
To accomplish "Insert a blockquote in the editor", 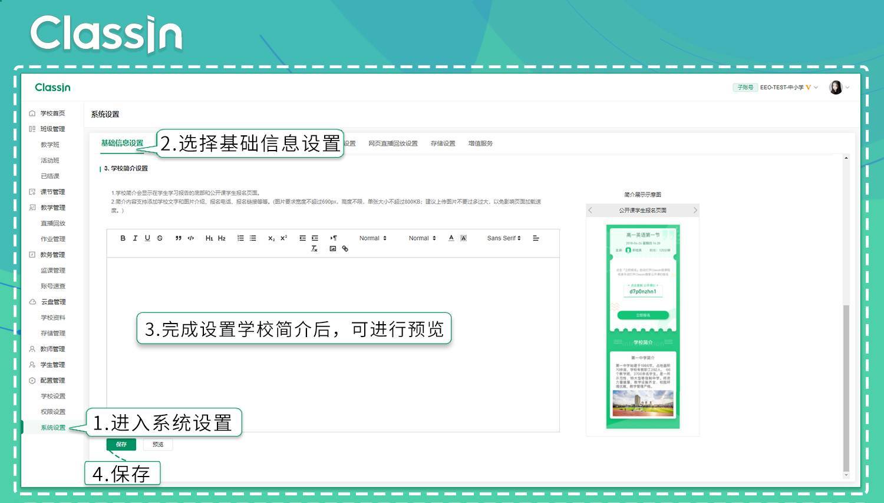I will pos(178,238).
